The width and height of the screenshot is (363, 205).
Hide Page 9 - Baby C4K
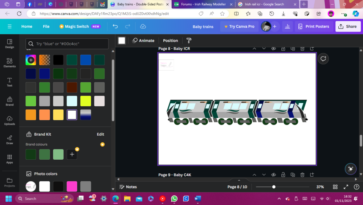tap(274, 175)
